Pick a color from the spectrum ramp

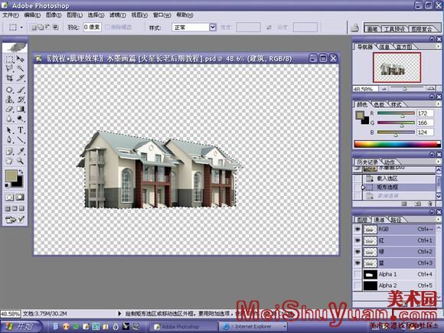(397, 144)
